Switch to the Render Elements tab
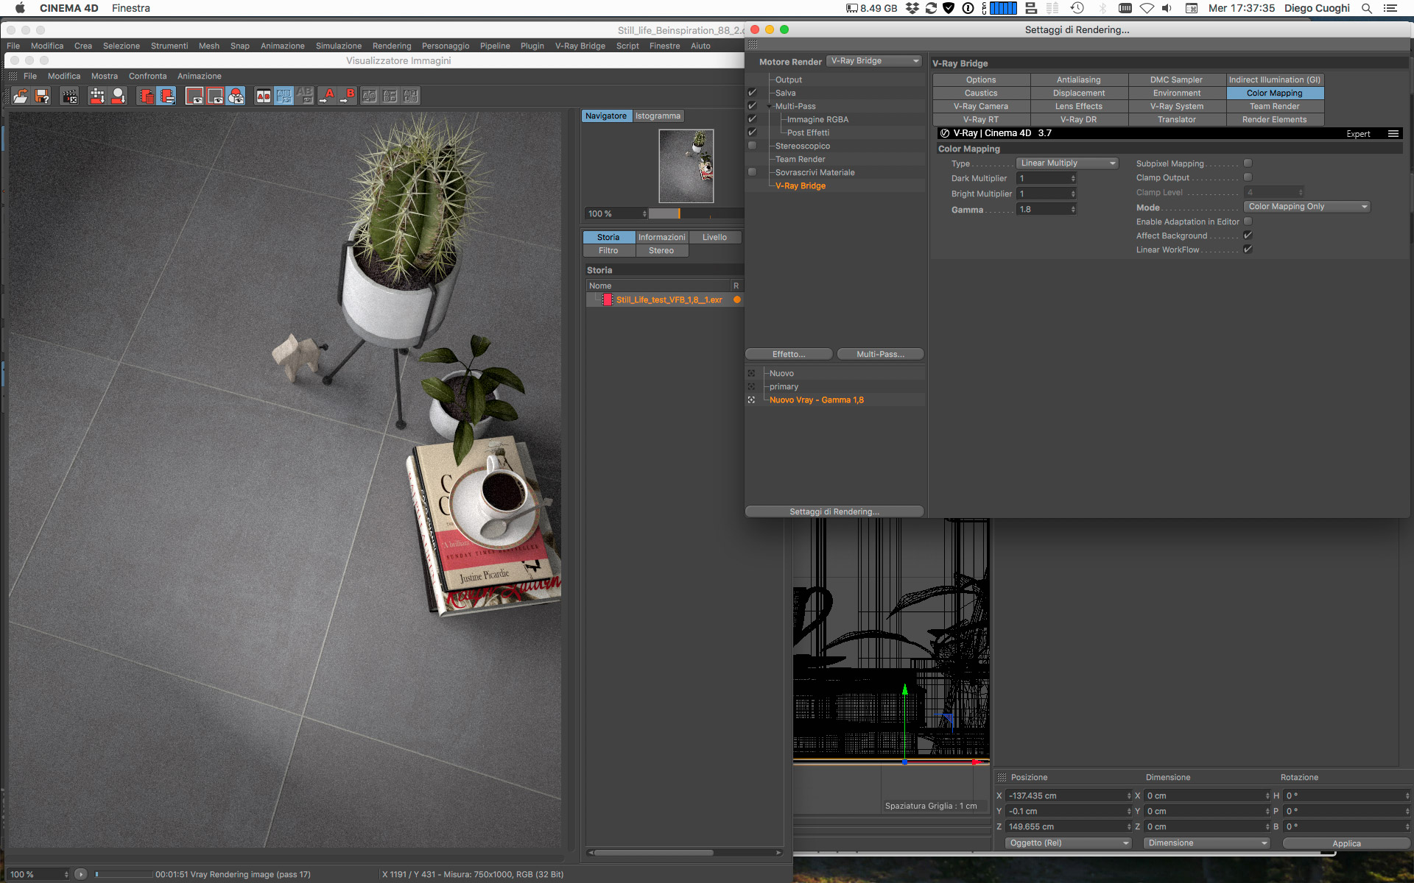1414x883 pixels. 1275,119
